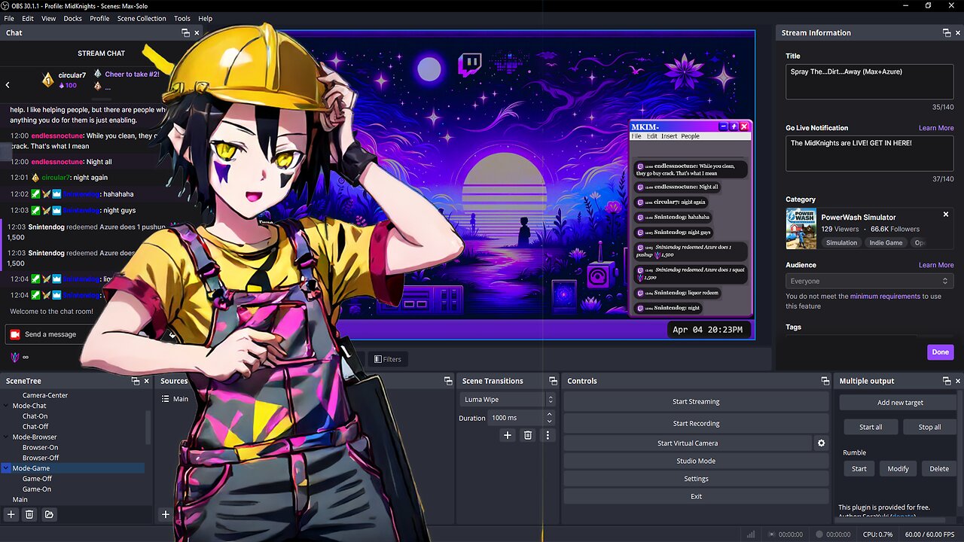Open the Profile menu

(99, 18)
